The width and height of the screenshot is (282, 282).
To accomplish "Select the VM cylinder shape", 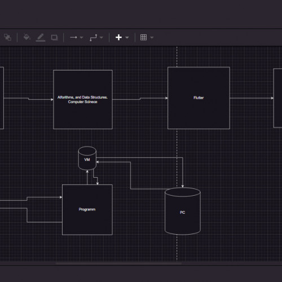I will [x=87, y=158].
